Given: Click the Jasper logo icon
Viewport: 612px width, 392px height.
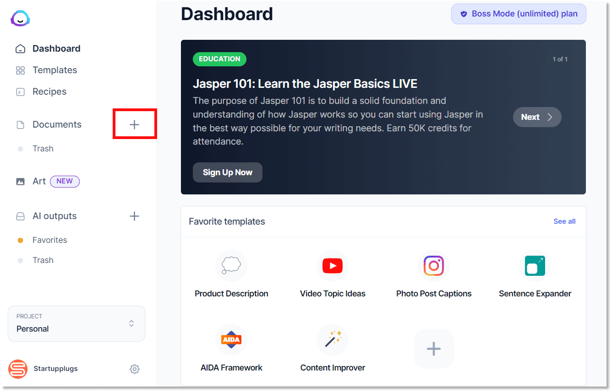Looking at the screenshot, I should (x=21, y=19).
